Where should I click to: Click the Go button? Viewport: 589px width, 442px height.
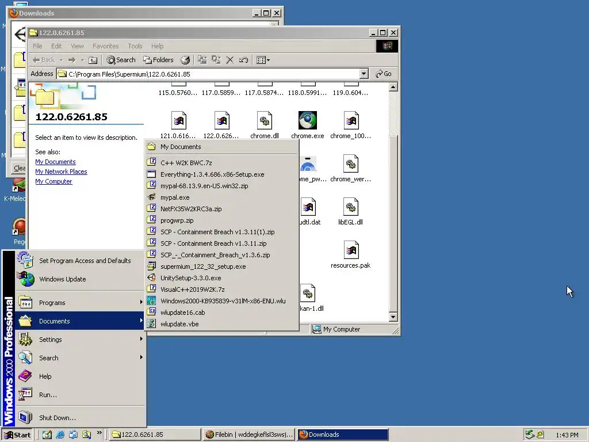(384, 74)
